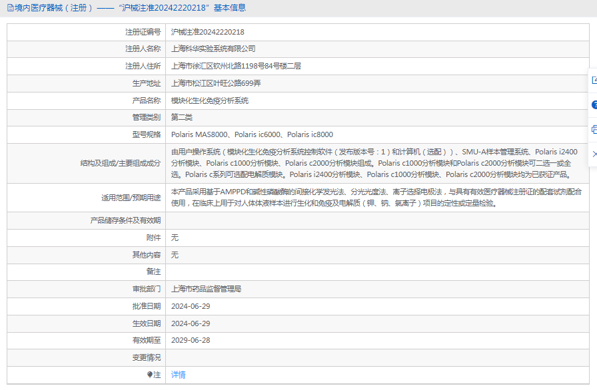
Task: Select model text Polaris MAS8000、Polaris ic6000、Polaris ic8000
Action: pyautogui.click(x=252, y=134)
